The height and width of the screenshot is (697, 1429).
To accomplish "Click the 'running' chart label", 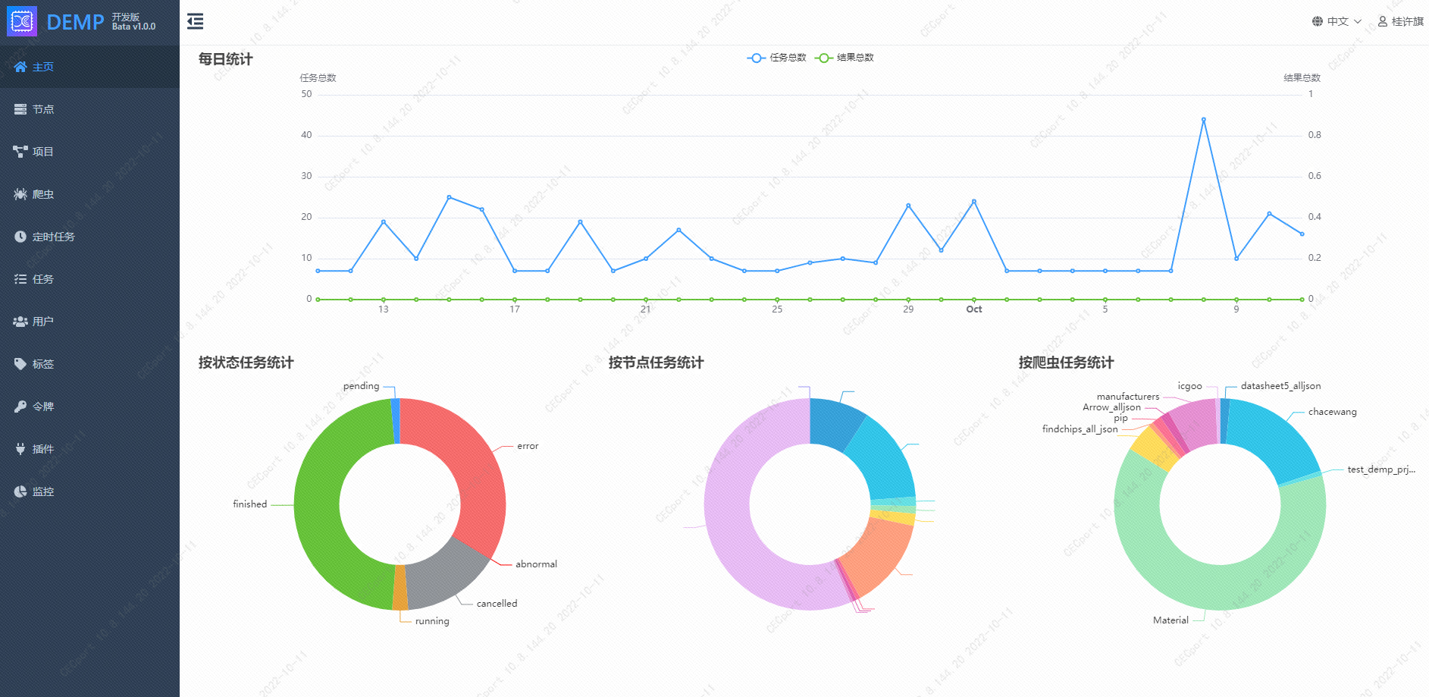I will click(432, 621).
